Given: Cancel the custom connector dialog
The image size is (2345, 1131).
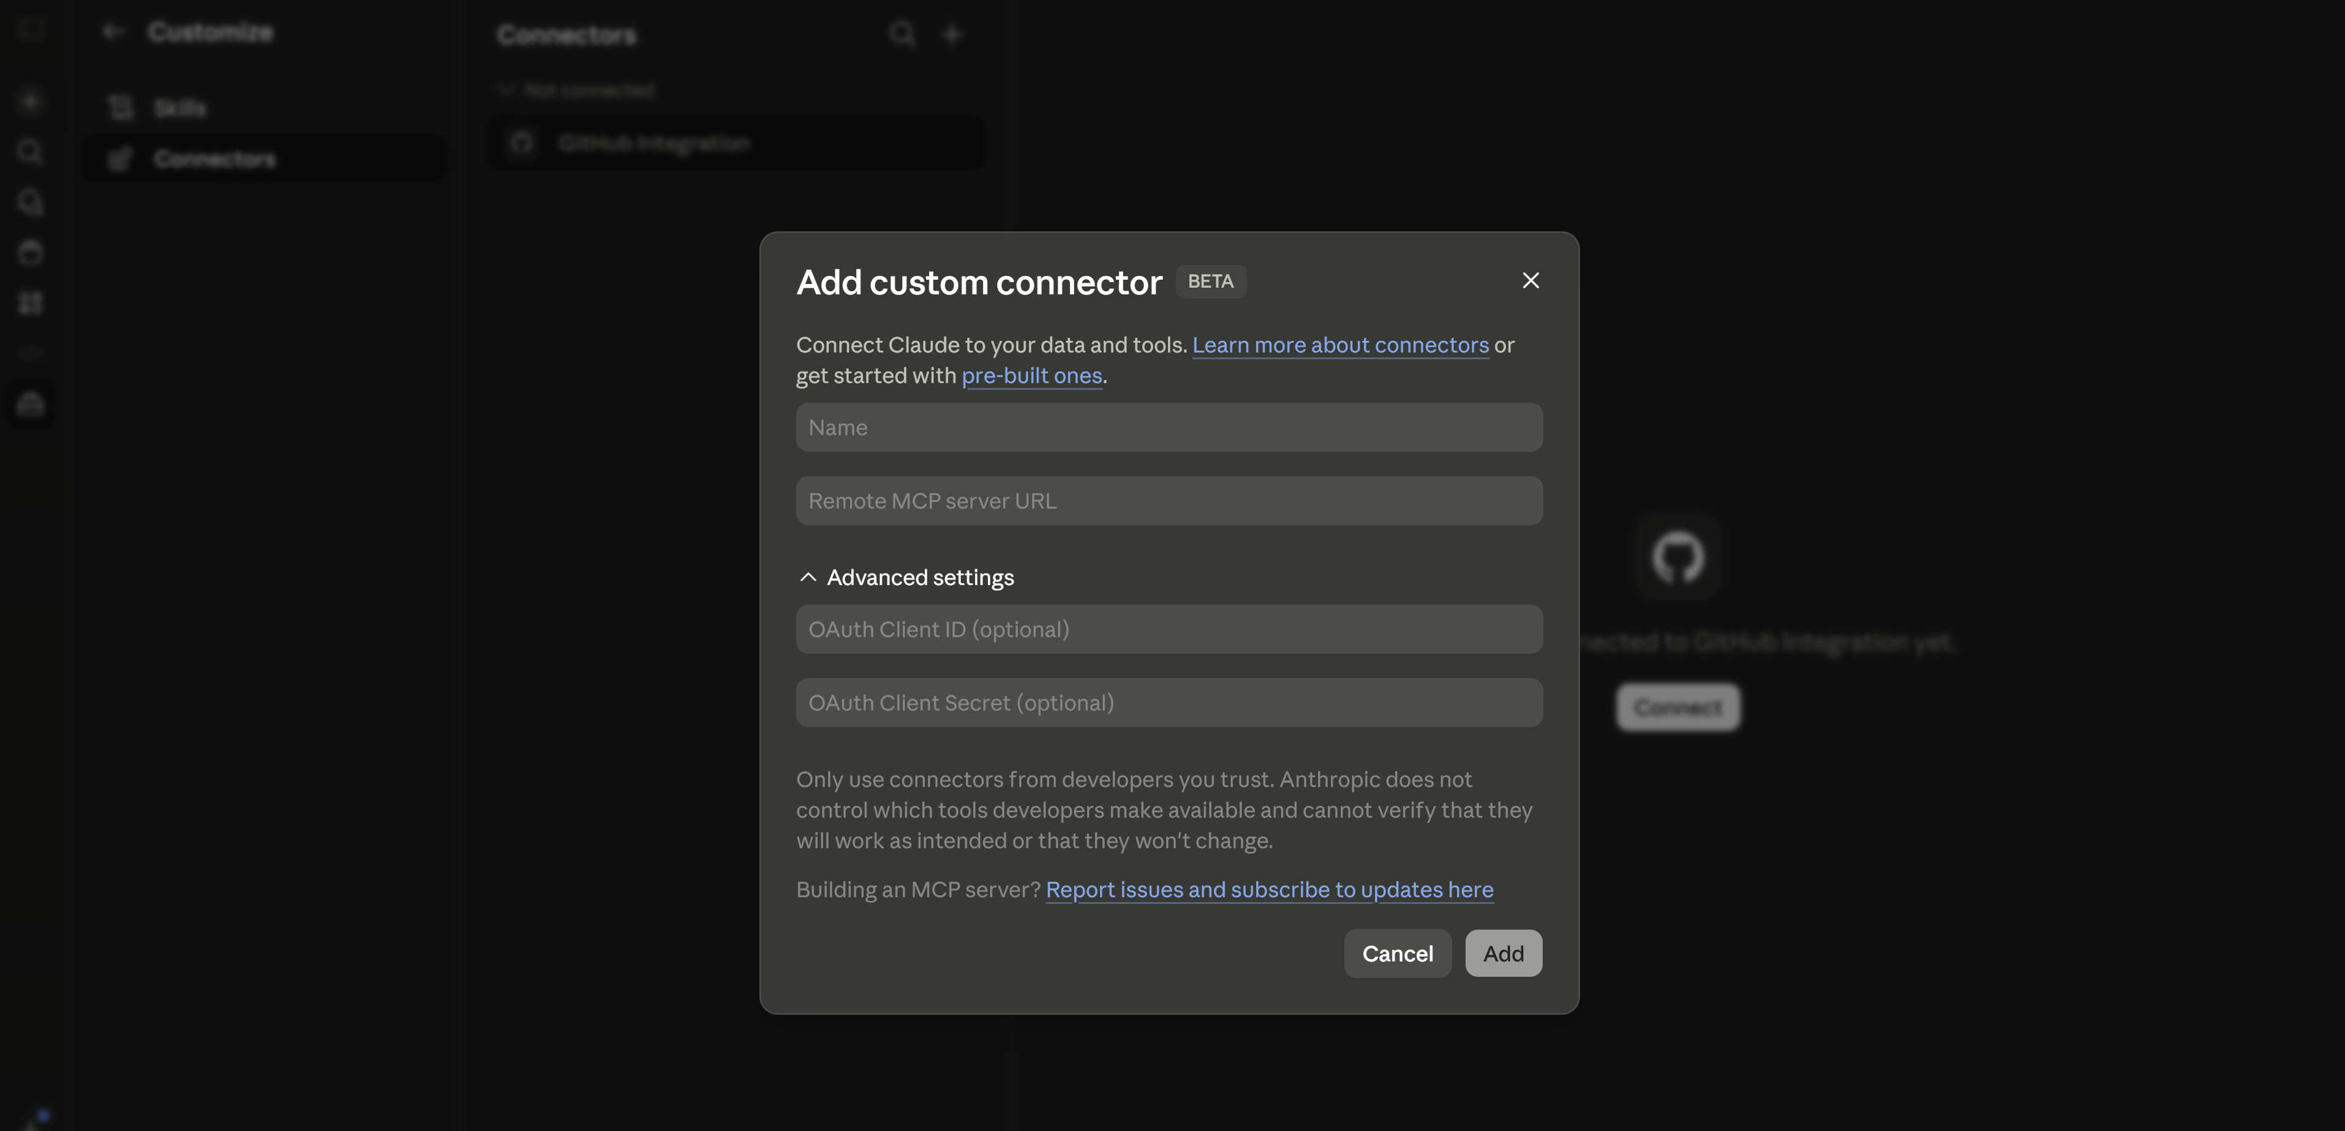Looking at the screenshot, I should 1398,954.
